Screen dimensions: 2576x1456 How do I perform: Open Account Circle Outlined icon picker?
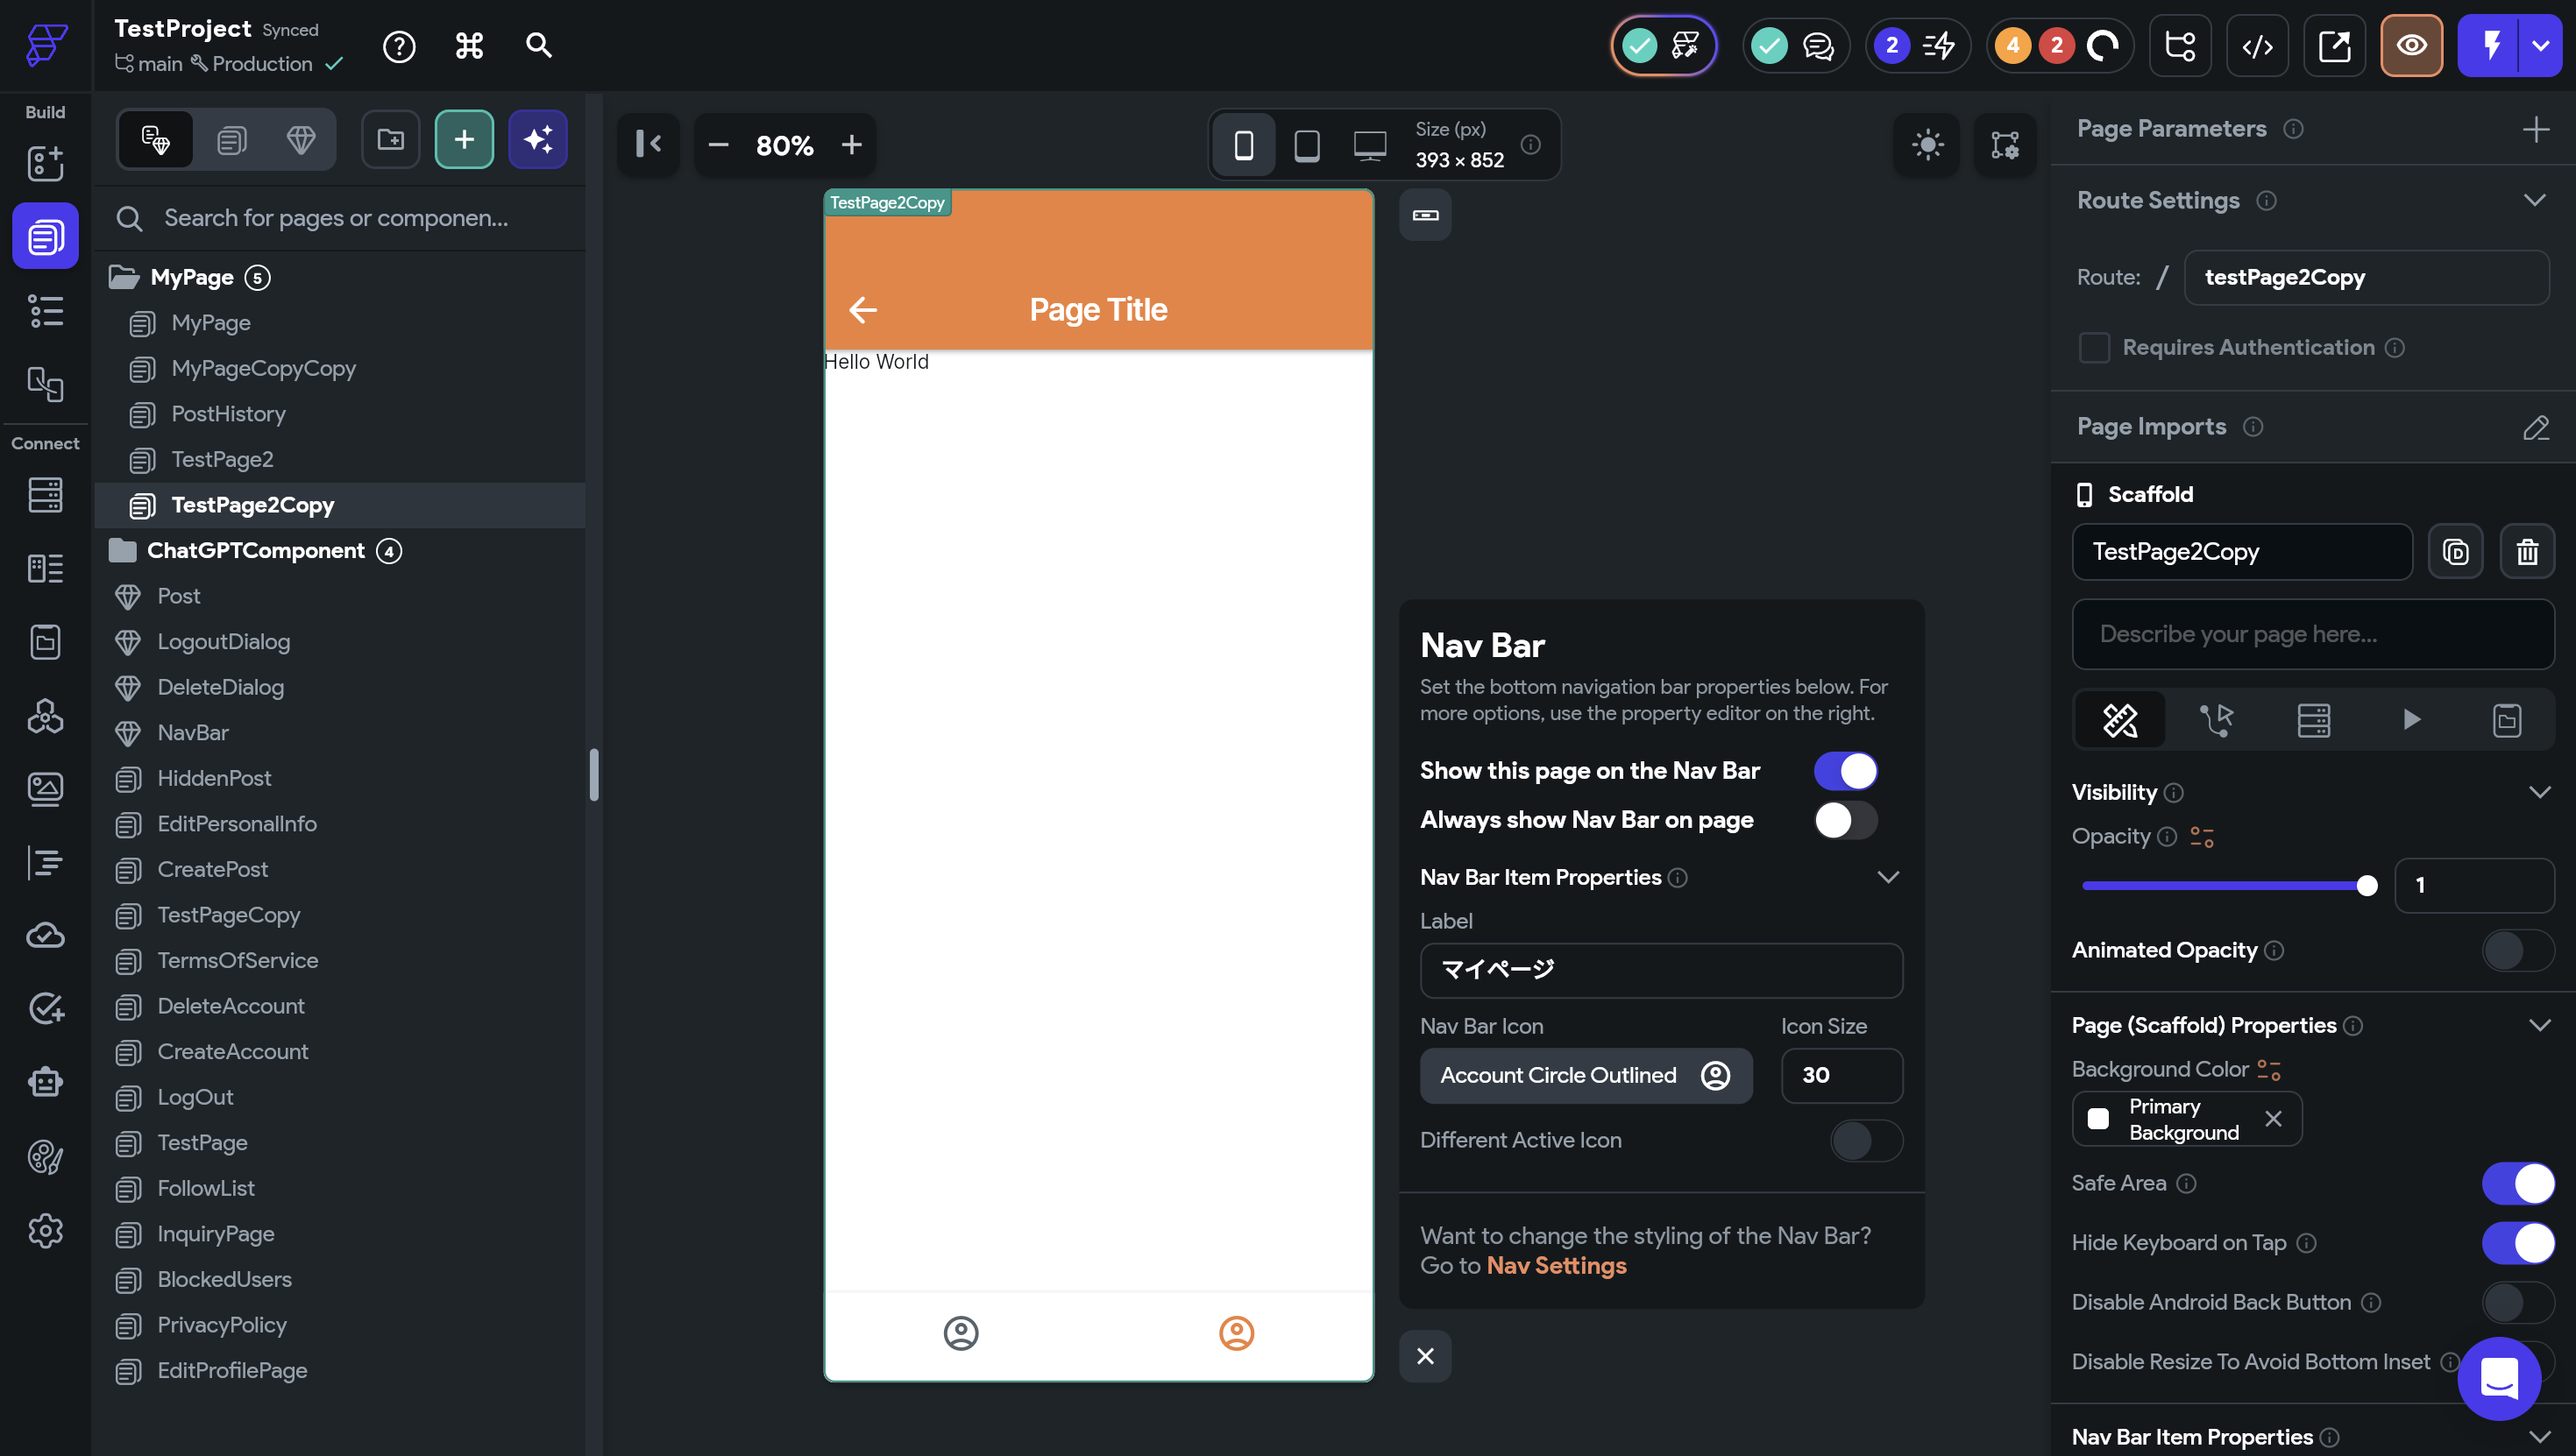[1585, 1076]
